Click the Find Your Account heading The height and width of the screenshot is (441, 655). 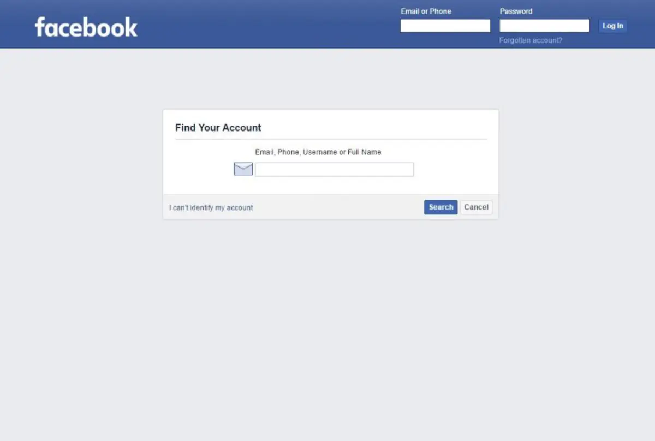(x=218, y=128)
